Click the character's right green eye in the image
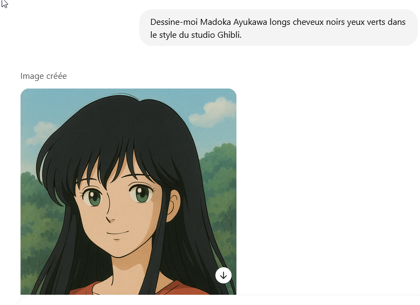The height and width of the screenshot is (305, 420). 140,193
